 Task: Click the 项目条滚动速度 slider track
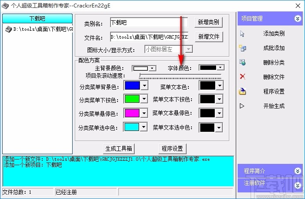tap(180, 76)
